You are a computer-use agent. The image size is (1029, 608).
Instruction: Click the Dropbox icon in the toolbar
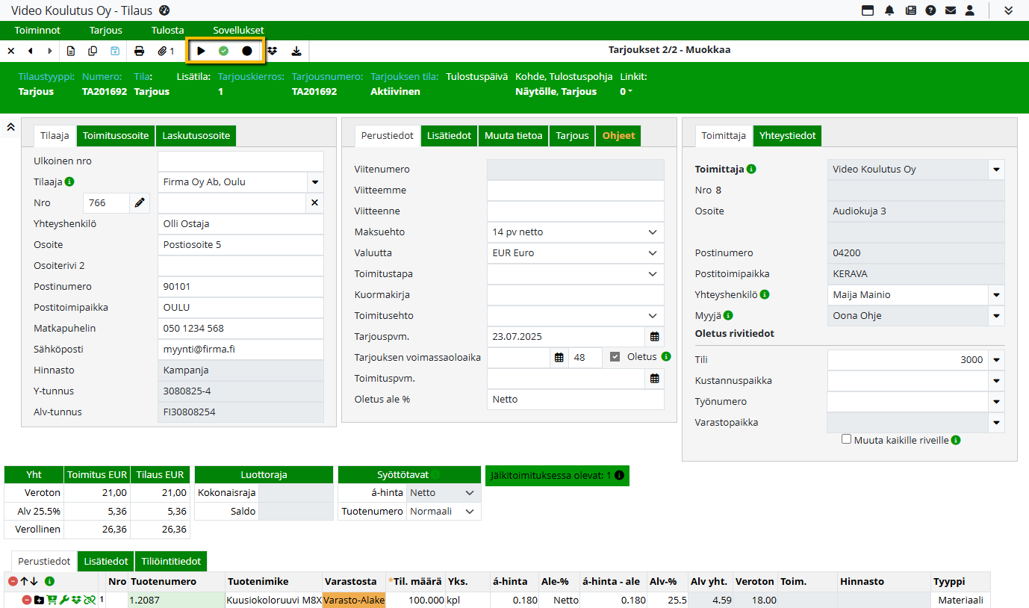(x=273, y=51)
